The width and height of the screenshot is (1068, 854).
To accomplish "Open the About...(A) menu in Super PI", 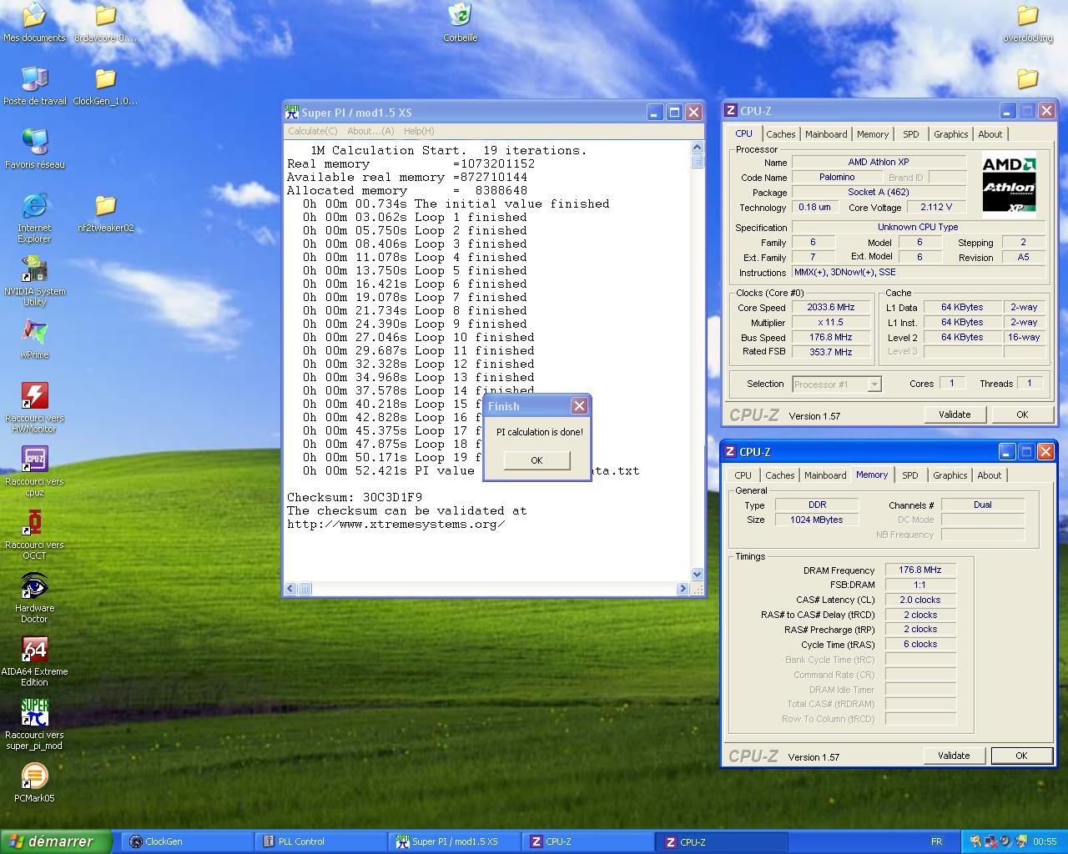I will 370,131.
